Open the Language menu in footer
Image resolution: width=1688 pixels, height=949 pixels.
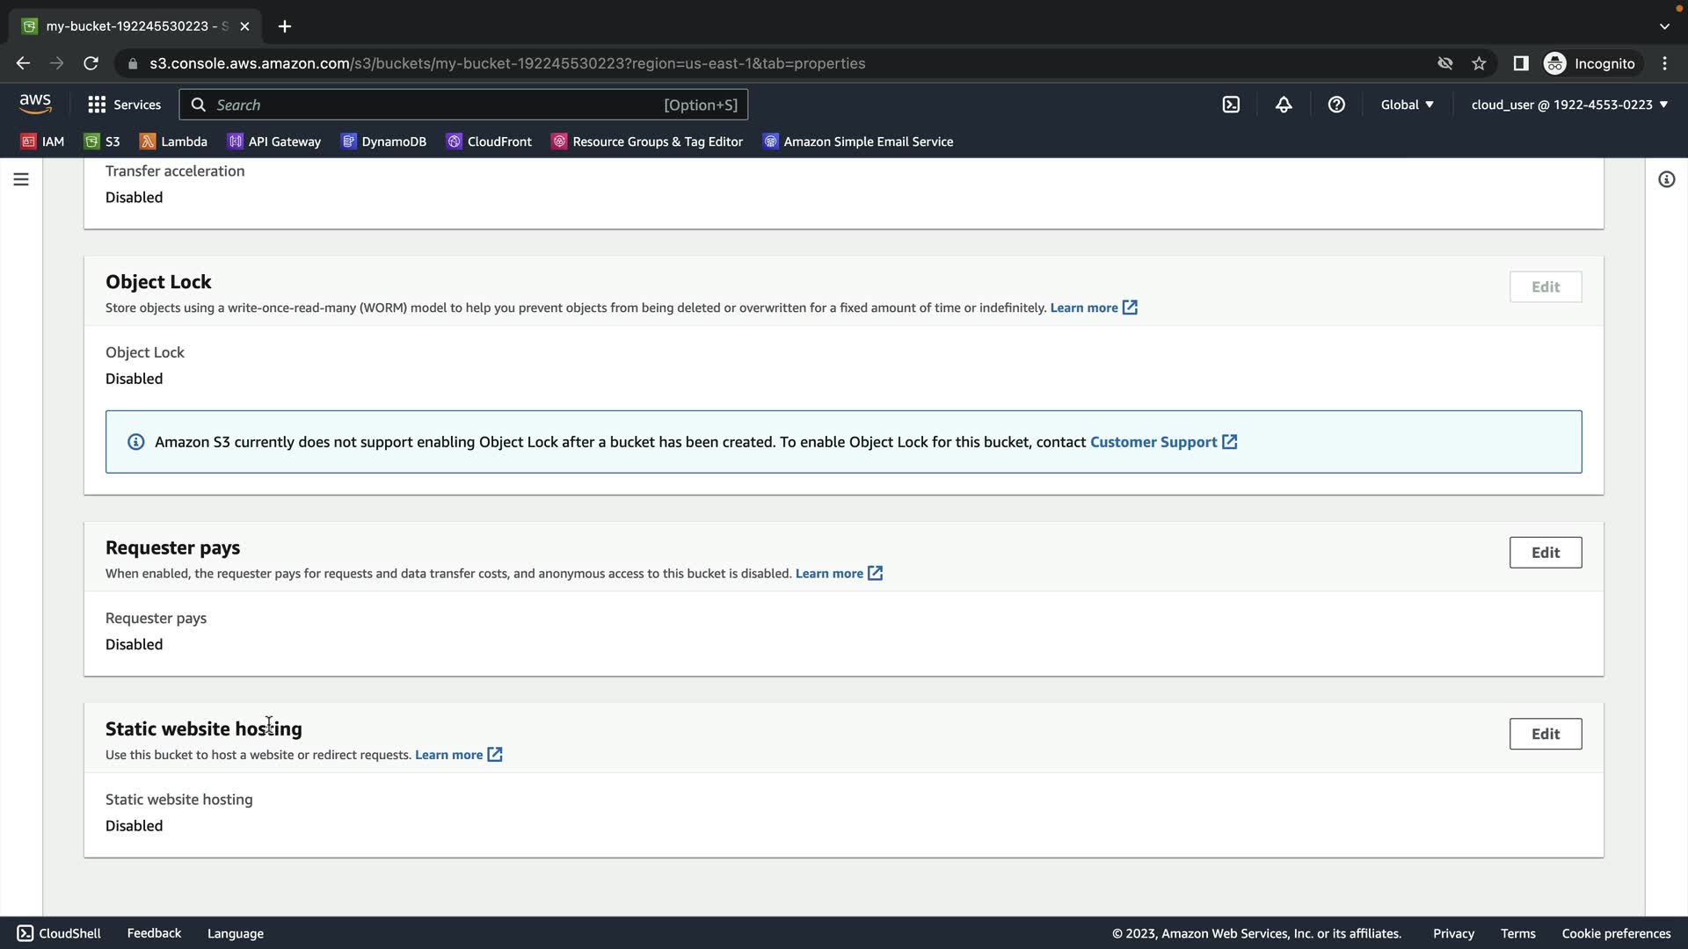click(235, 933)
